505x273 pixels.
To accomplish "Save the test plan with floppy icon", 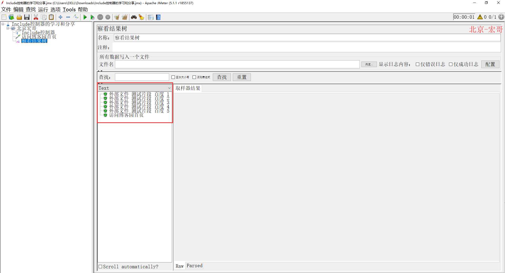I will tap(27, 17).
